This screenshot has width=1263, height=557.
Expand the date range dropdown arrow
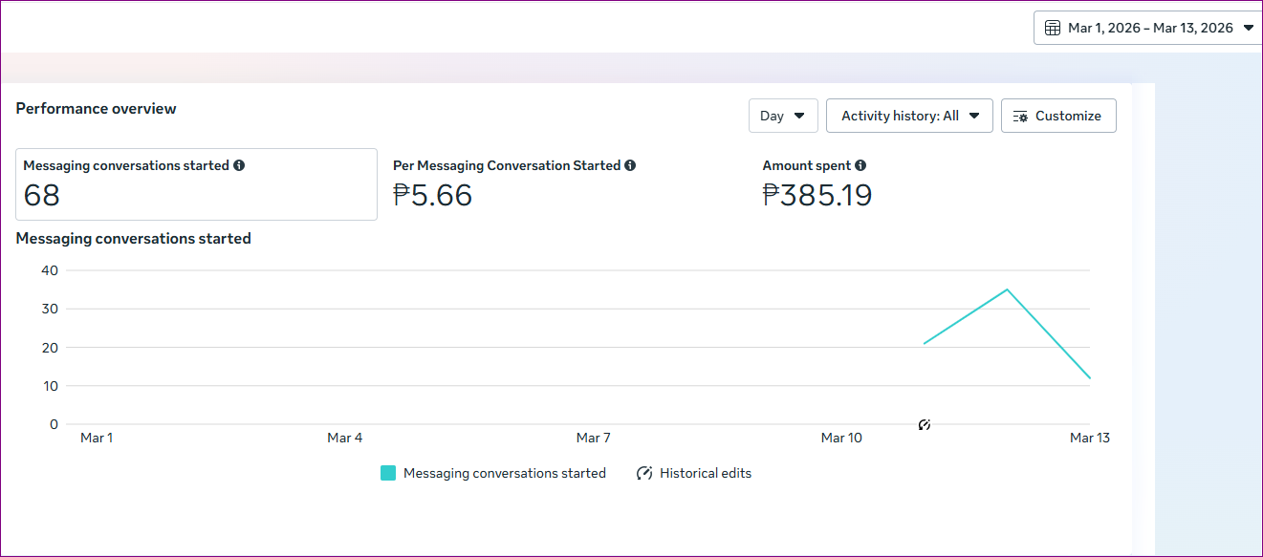[1248, 28]
